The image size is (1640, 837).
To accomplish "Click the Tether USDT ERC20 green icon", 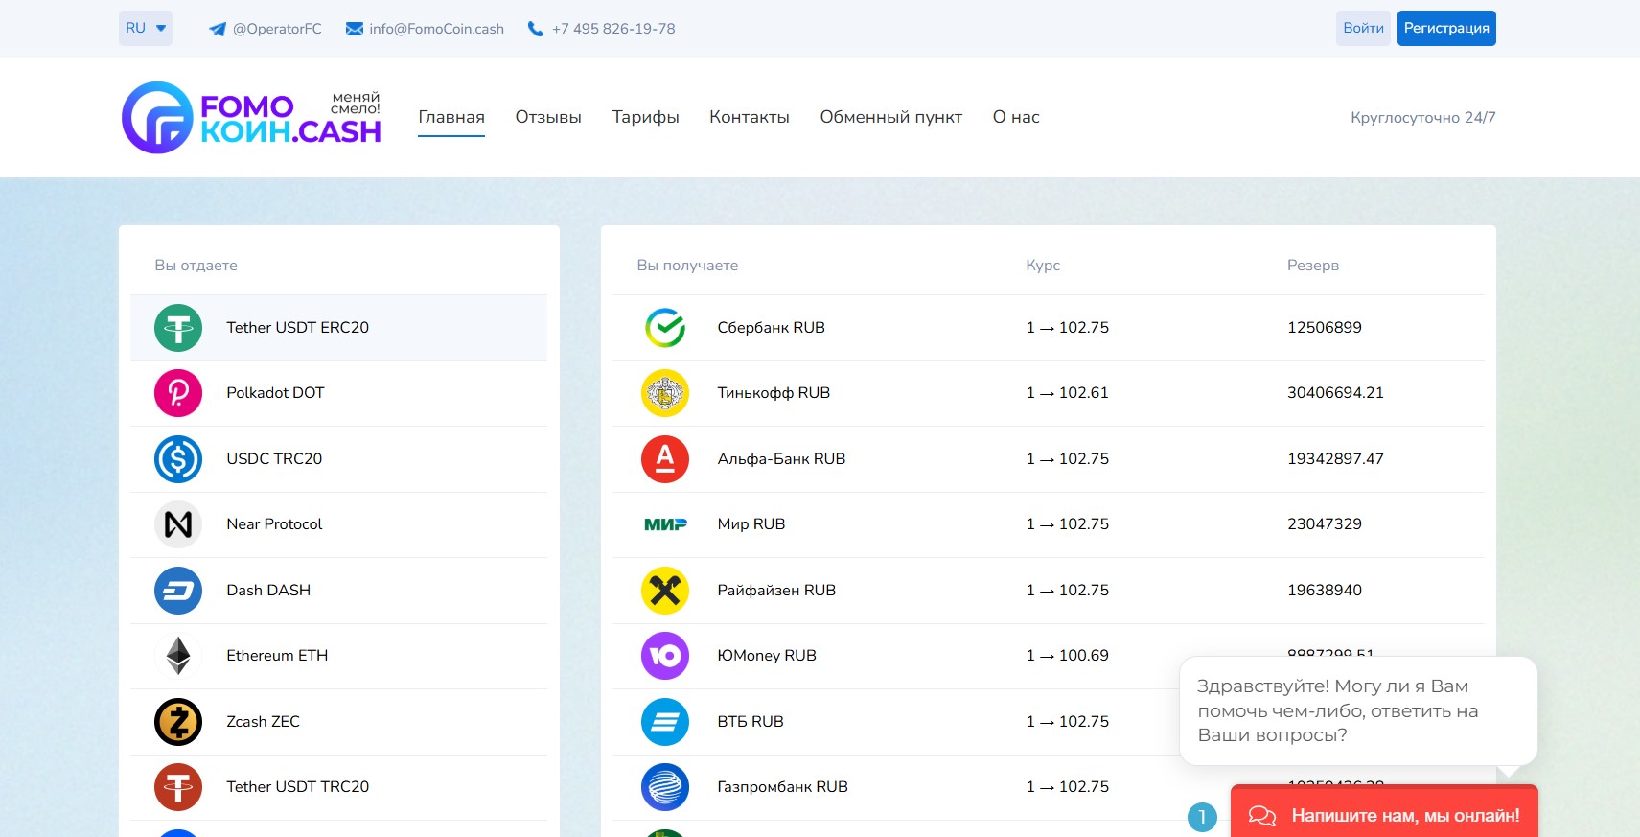I will coord(178,328).
